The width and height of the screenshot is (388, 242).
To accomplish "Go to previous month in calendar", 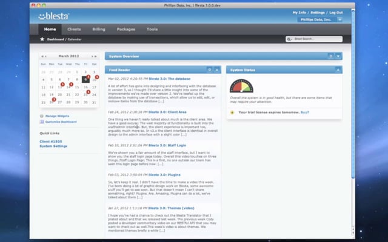I will (46, 56).
